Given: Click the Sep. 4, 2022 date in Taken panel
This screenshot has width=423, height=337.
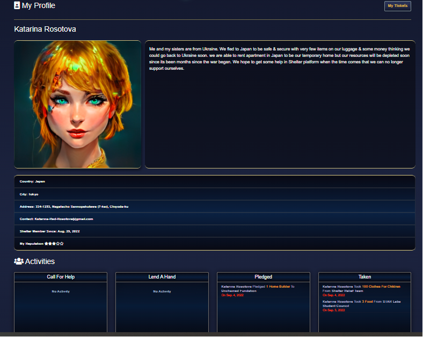Looking at the screenshot, I should 334,295.
